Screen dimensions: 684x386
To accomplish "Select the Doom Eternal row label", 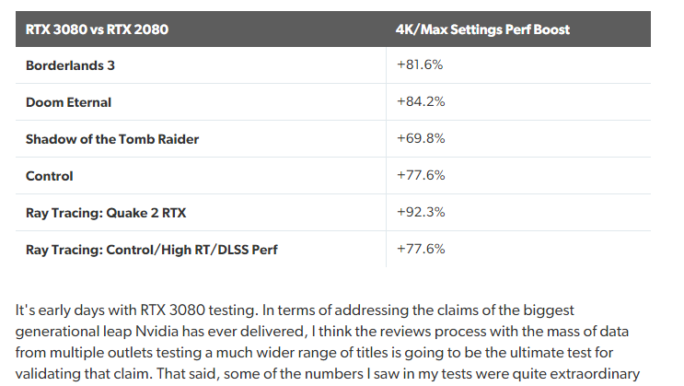I will (68, 102).
